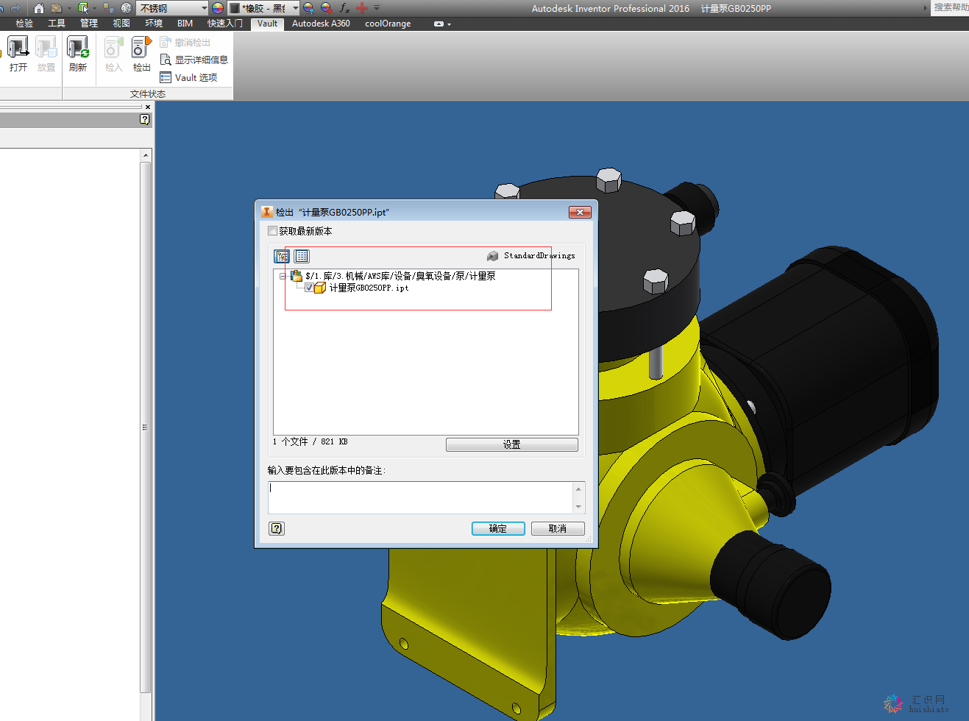Open the 快速入门 (Get Started) tab
Viewport: 969px width, 721px height.
[224, 24]
